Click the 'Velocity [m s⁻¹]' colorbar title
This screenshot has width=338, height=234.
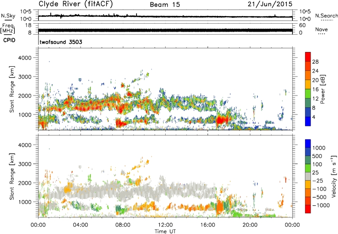(334, 176)
